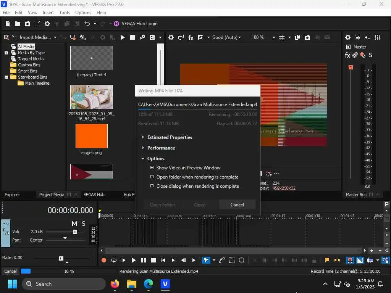The image size is (391, 293).
Task: Adjust the Master volume fader
Action: 351,67
